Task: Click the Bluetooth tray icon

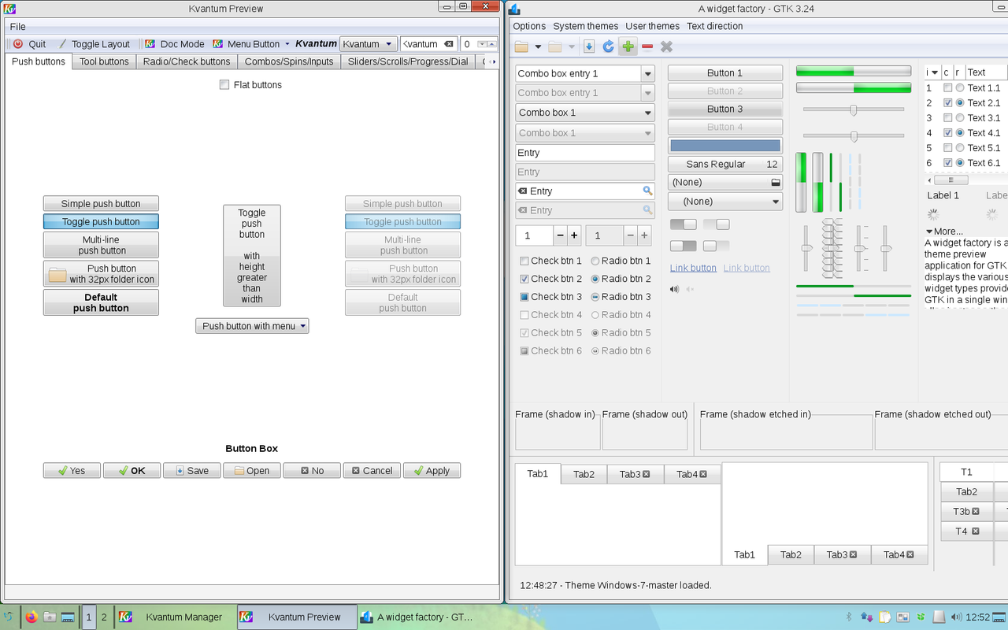Action: (x=849, y=617)
